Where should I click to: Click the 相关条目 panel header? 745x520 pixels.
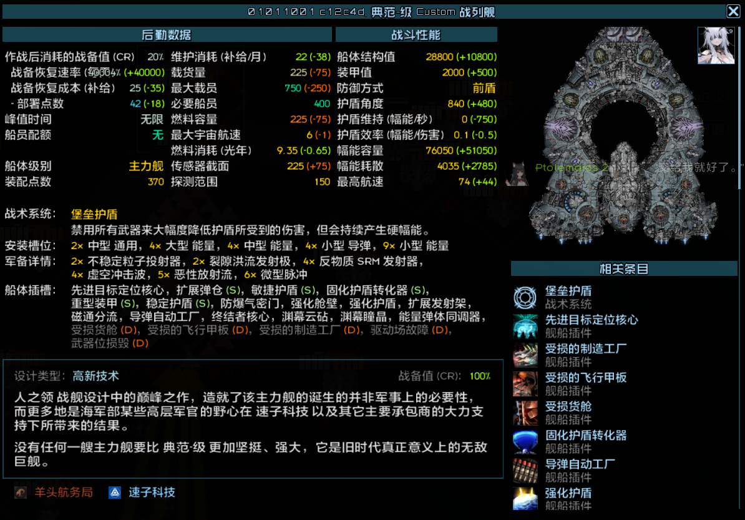(624, 269)
